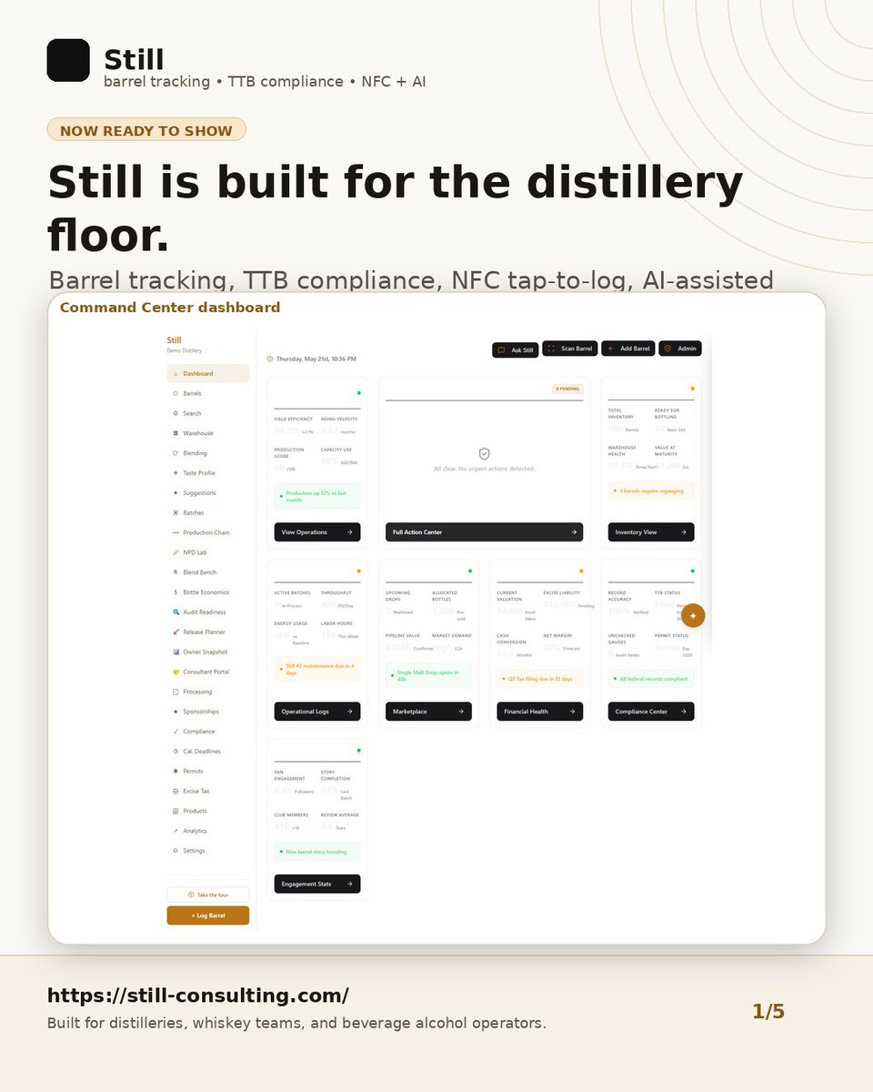Screen dimensions: 873x1092
Task: Open Excise Tax globe icon
Action: click(176, 791)
